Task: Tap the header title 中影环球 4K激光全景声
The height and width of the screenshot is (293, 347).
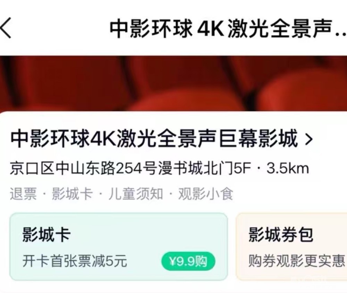Action: (228, 28)
